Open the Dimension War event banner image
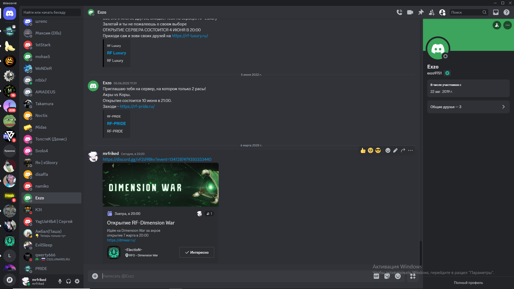 click(161, 185)
